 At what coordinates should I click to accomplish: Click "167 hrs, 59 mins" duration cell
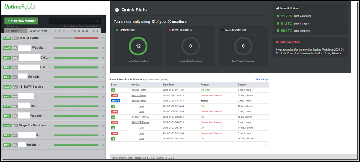246,139
